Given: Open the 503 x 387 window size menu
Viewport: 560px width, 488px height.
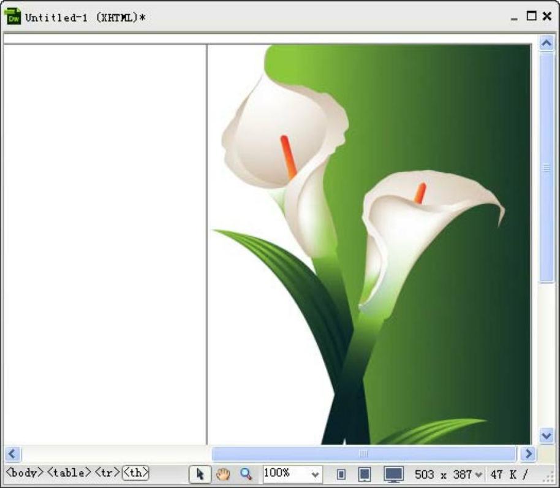Looking at the screenshot, I should point(448,475).
